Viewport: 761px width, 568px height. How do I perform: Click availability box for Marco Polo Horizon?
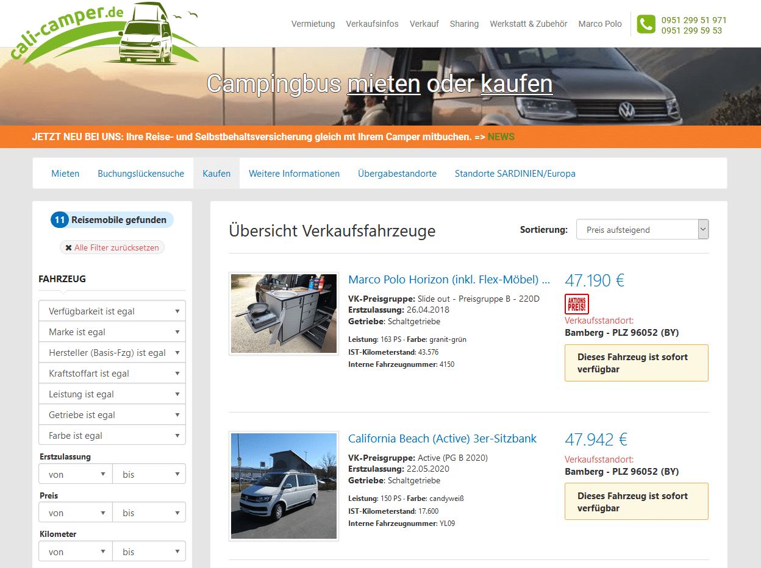click(x=637, y=363)
